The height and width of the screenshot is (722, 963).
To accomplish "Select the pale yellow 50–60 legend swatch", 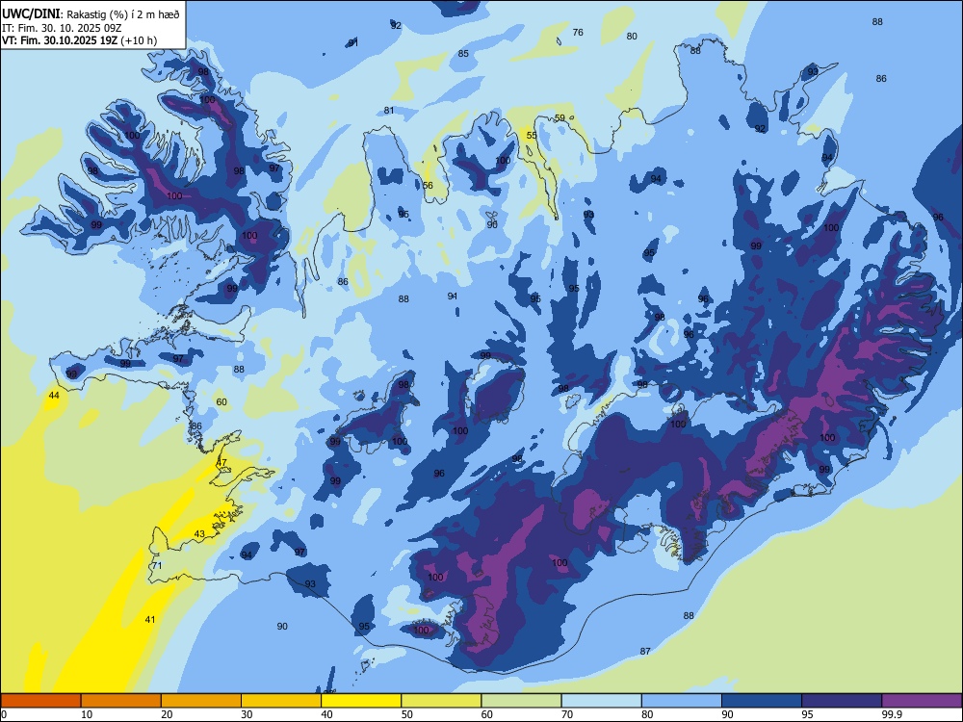I will click(x=441, y=701).
